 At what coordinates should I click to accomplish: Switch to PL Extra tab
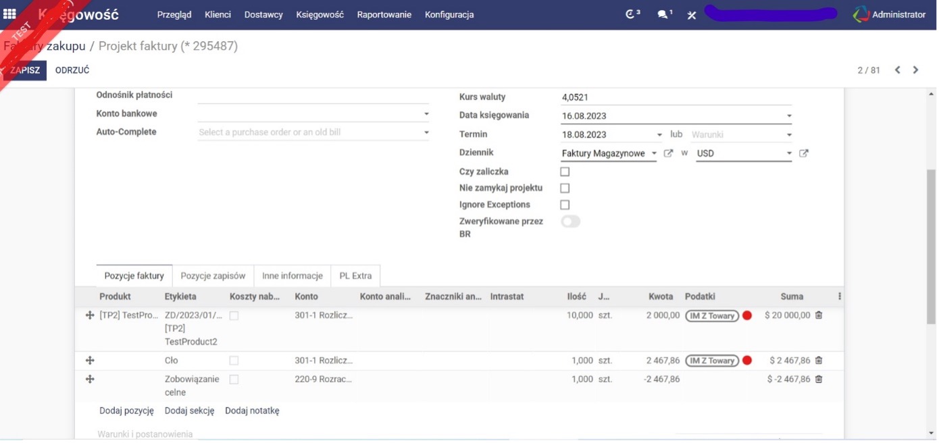tap(356, 276)
